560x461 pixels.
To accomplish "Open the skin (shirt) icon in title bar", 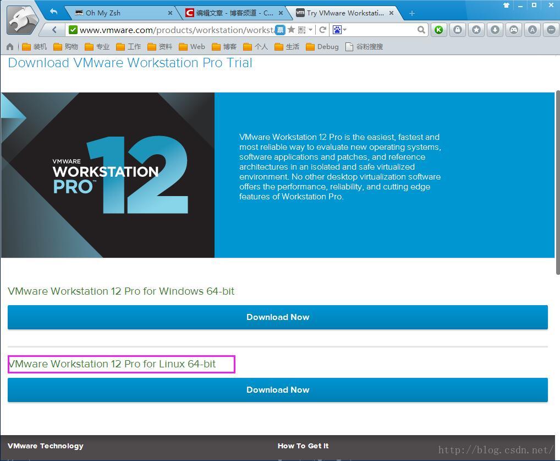I will tap(507, 6).
